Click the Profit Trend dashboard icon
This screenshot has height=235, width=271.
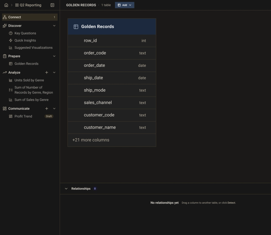point(10,116)
